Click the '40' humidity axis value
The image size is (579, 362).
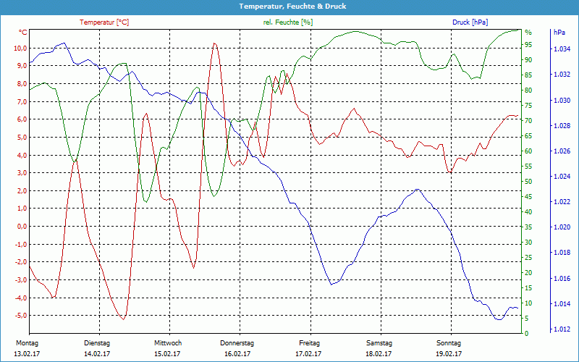pyautogui.click(x=528, y=212)
